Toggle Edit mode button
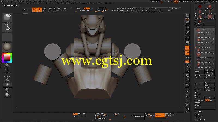 [x=34, y=10]
